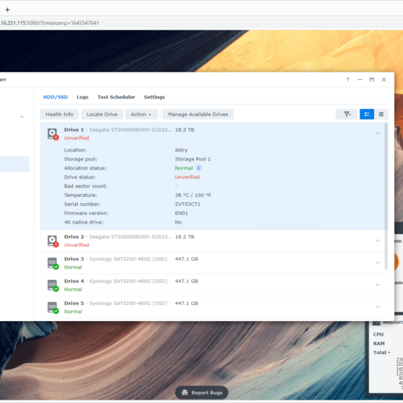Viewport: 403px width, 403px height.
Task: Select the detailed card view icon
Action: tap(366, 114)
